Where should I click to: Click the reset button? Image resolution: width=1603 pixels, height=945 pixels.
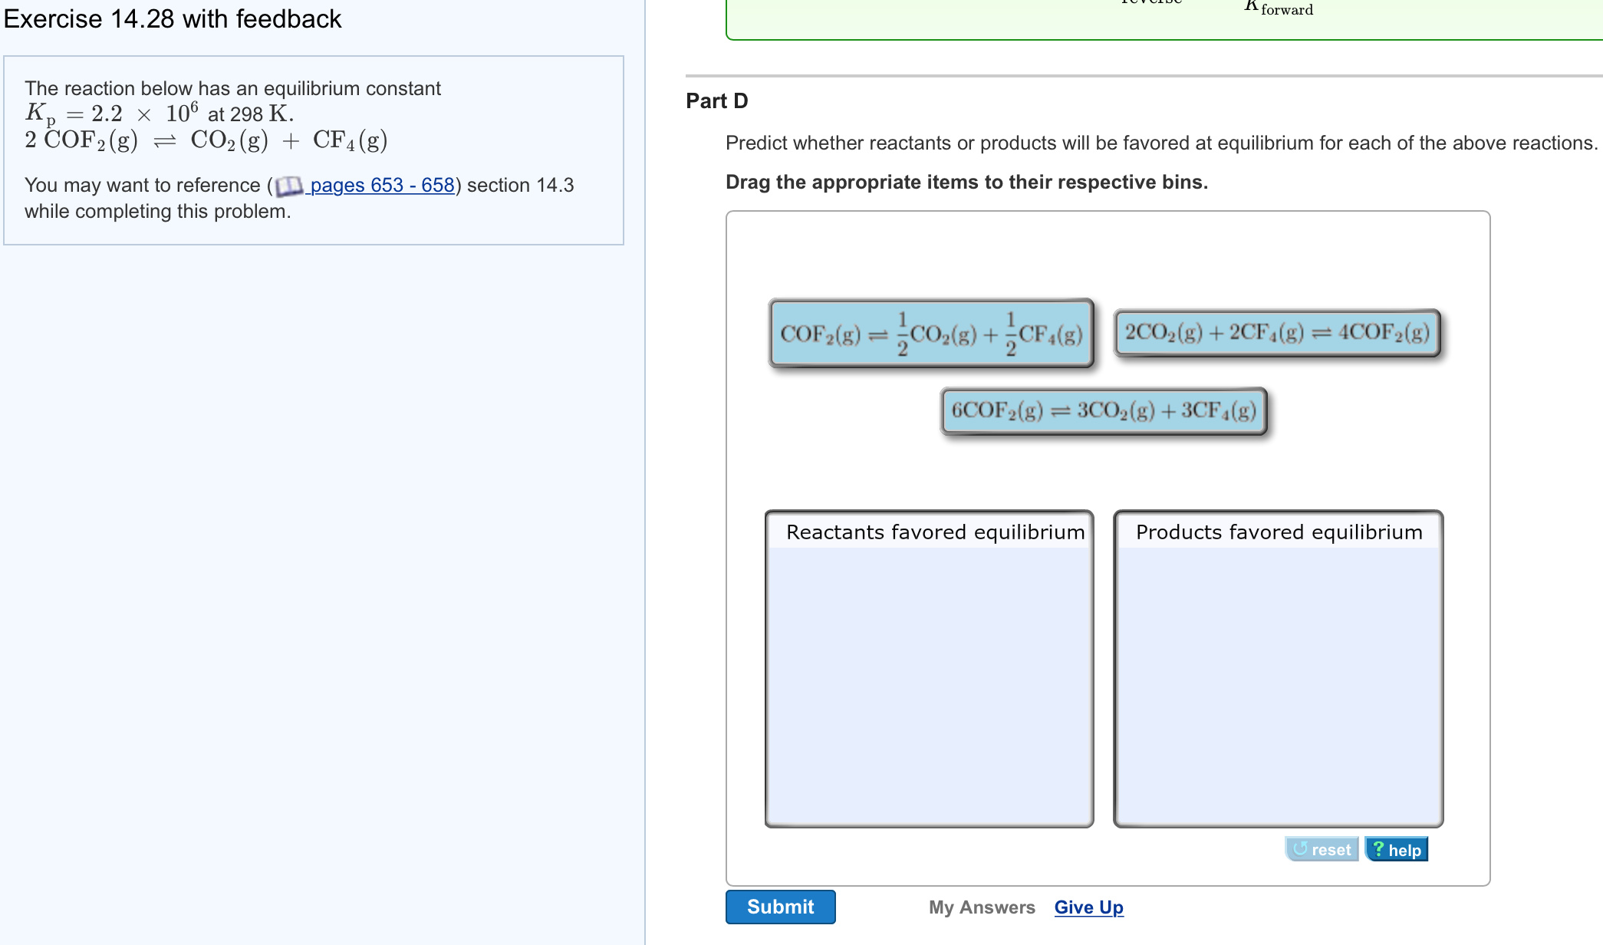pyautogui.click(x=1322, y=849)
